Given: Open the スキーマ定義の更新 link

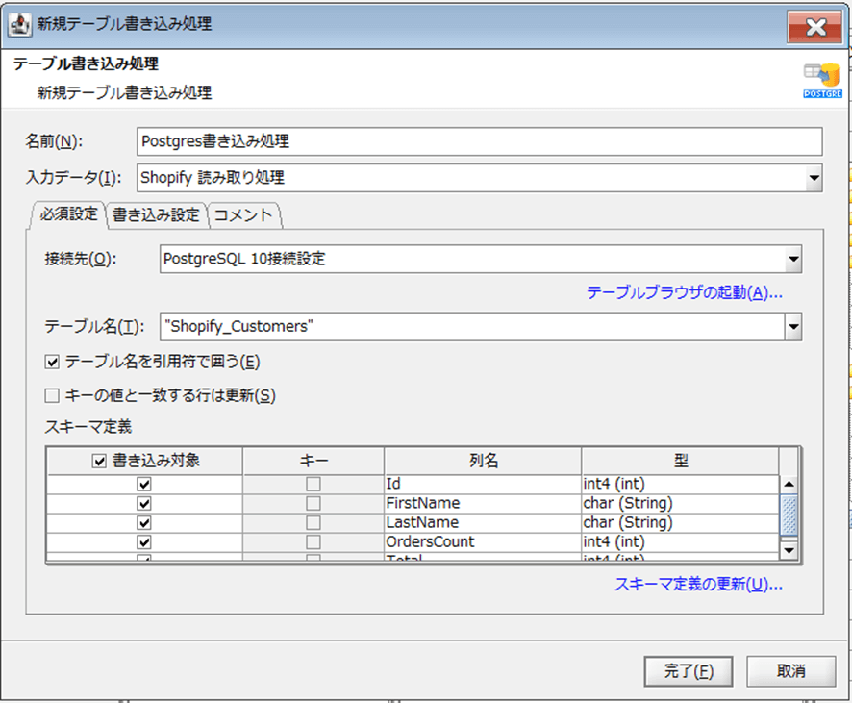Looking at the screenshot, I should pyautogui.click(x=698, y=585).
